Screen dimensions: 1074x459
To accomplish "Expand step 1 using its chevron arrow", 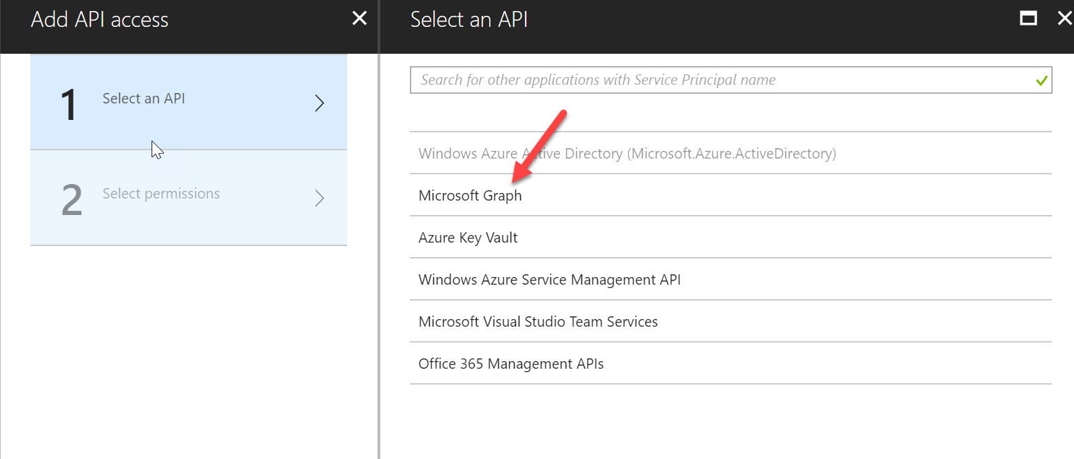I will [319, 103].
